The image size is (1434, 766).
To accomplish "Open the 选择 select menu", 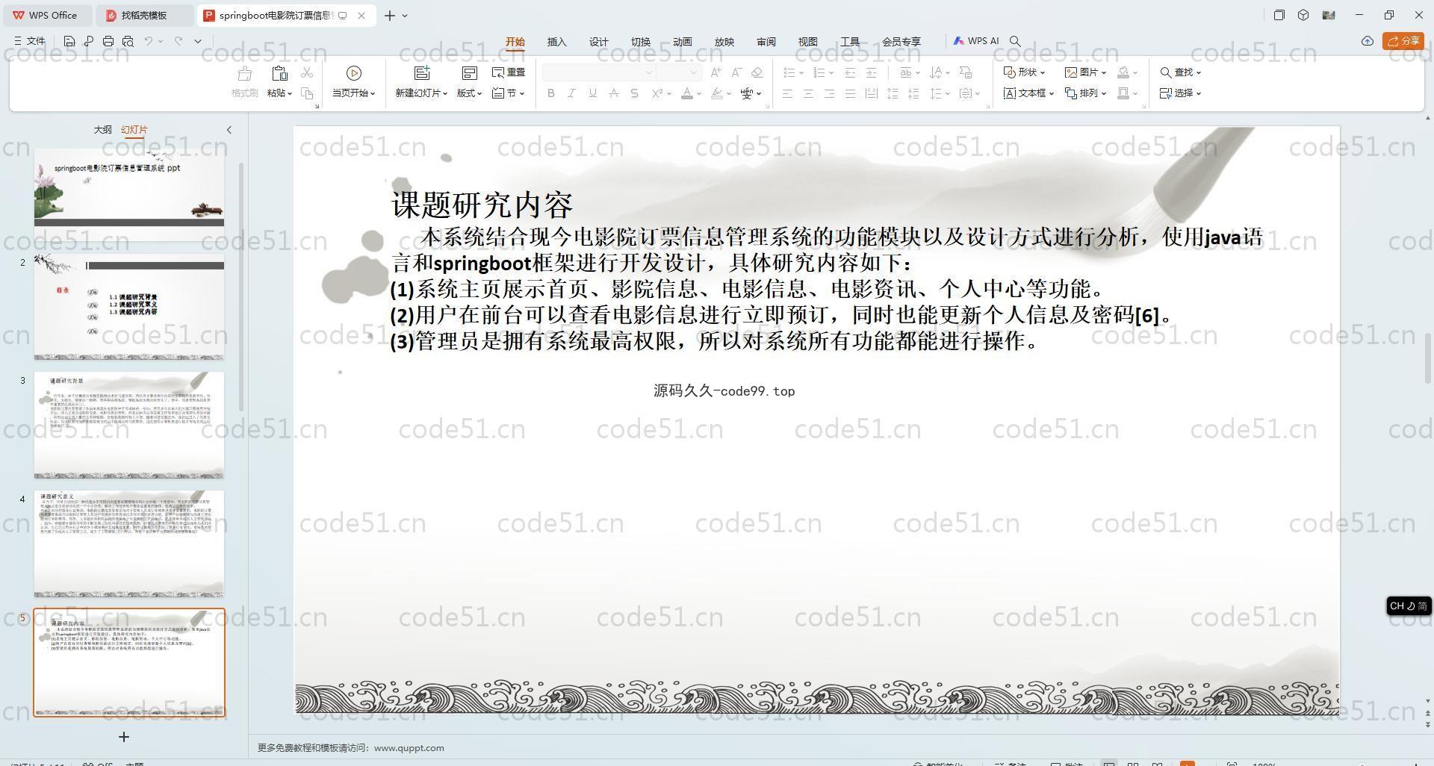I will pos(1181,93).
